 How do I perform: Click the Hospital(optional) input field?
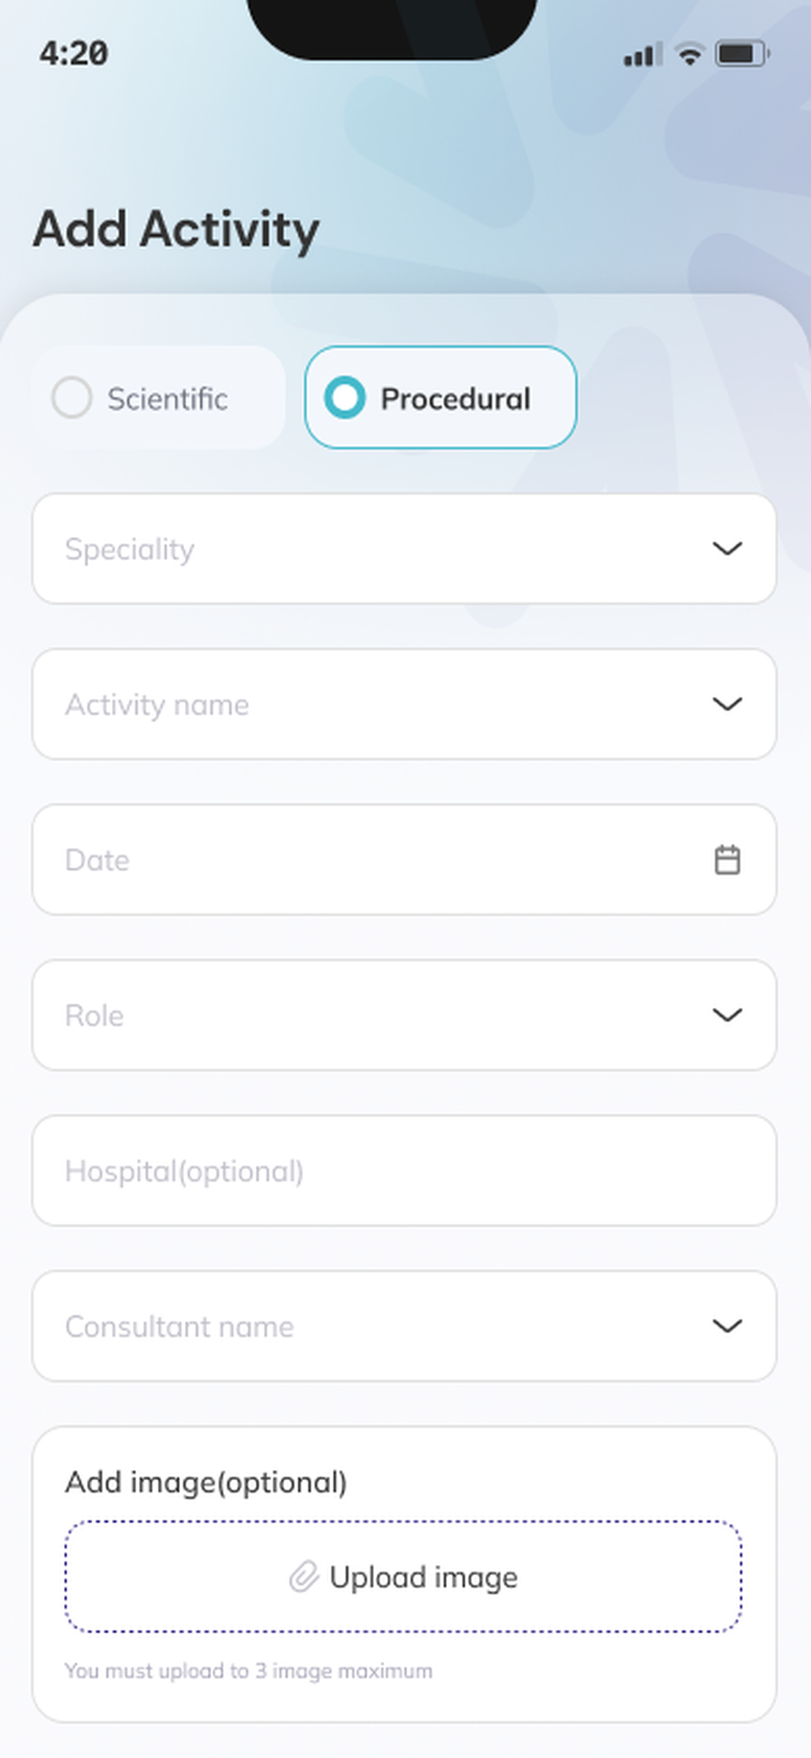404,1170
